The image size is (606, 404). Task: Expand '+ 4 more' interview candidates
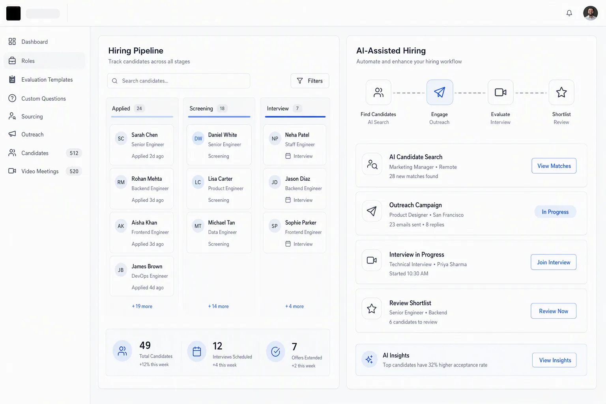(x=295, y=306)
